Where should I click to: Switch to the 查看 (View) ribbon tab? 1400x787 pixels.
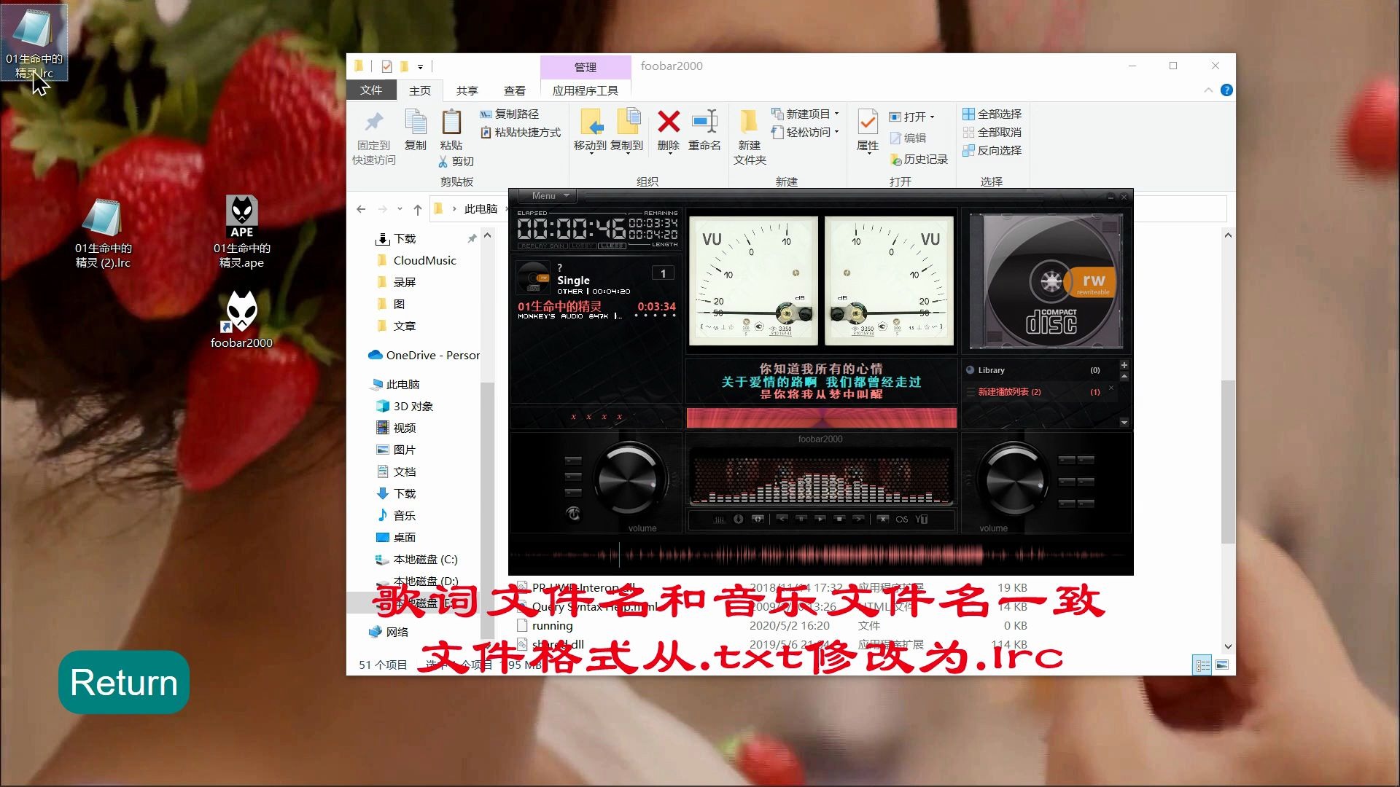(514, 90)
